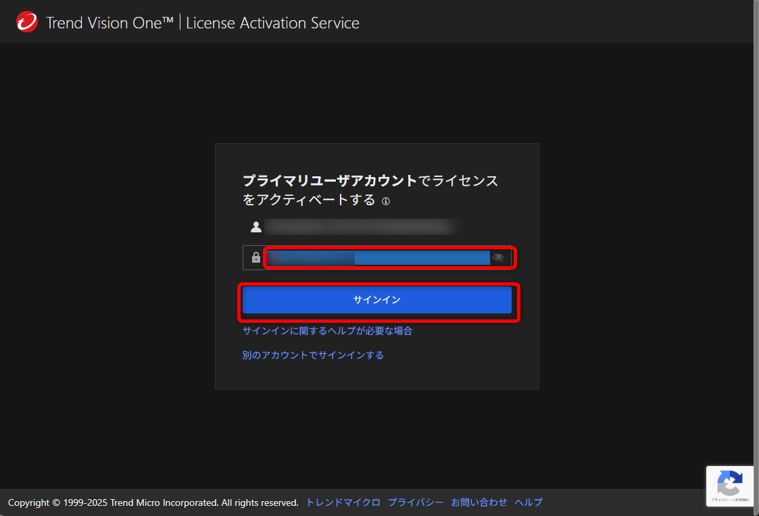The height and width of the screenshot is (516, 759).
Task: Click the user account icon
Action: coord(256,227)
